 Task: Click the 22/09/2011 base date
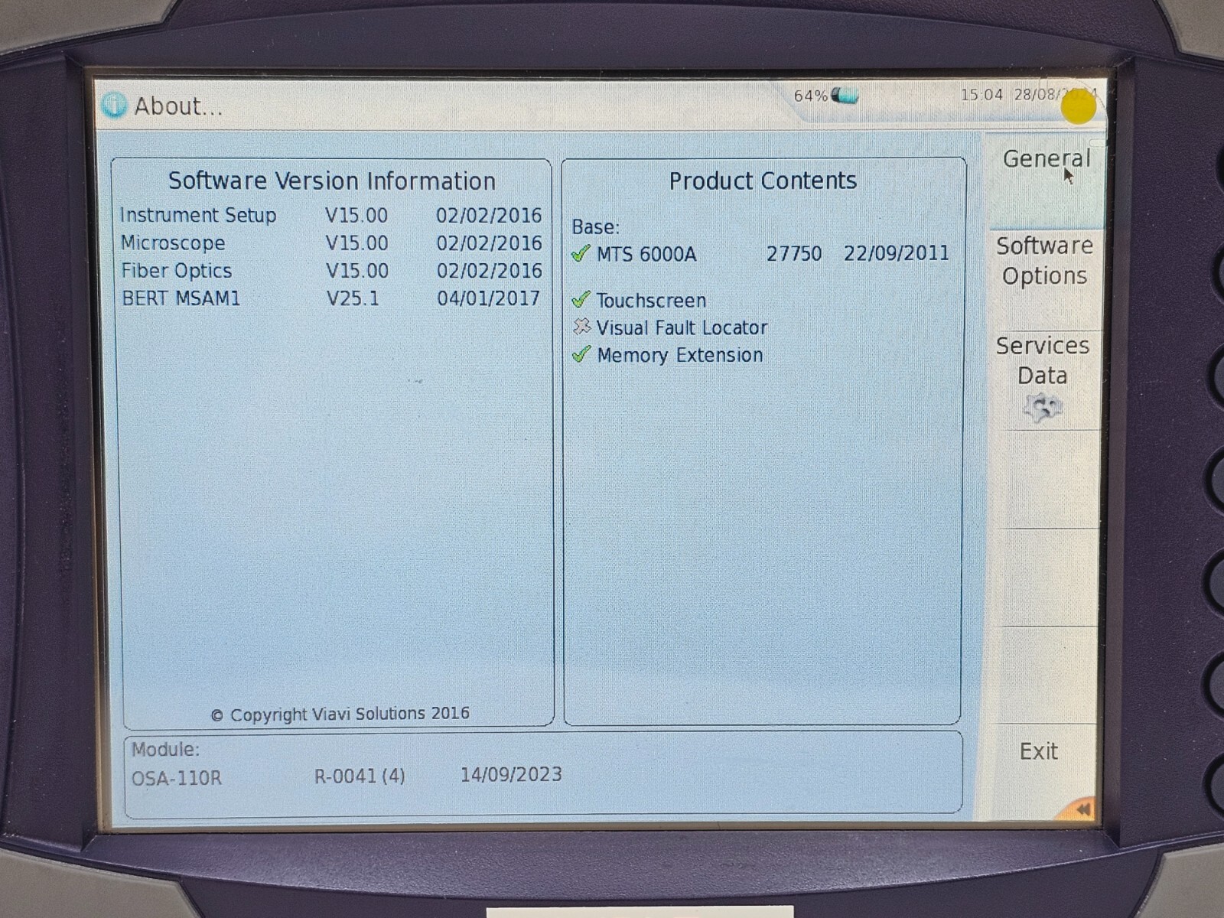point(897,253)
